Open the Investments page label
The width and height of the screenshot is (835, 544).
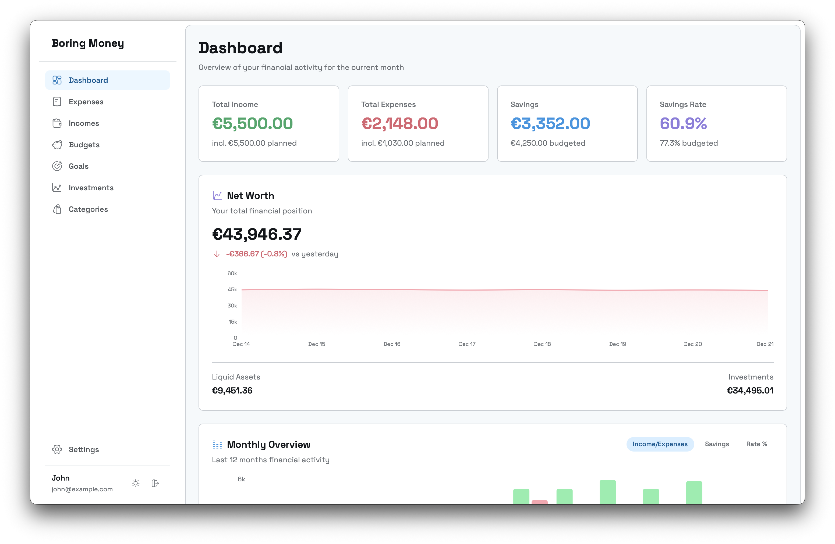[x=91, y=188]
